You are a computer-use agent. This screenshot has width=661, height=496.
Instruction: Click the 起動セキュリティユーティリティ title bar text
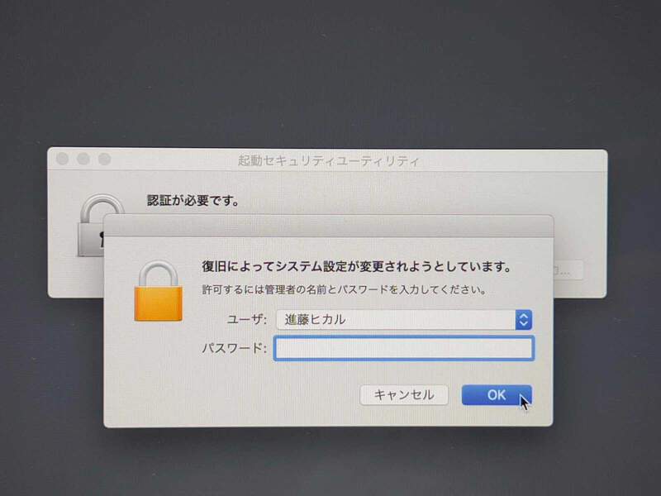click(x=328, y=160)
